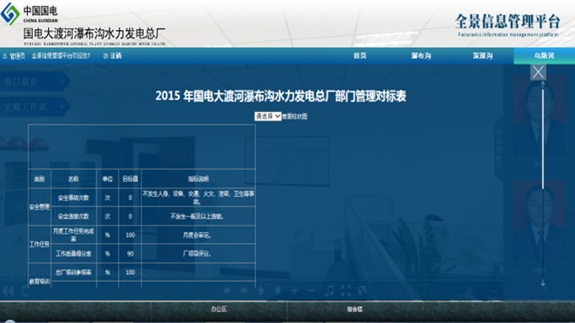Viewport: 575px width, 323px height.
Task: Click the vertical scrollbar down arrow
Action: tap(543, 283)
